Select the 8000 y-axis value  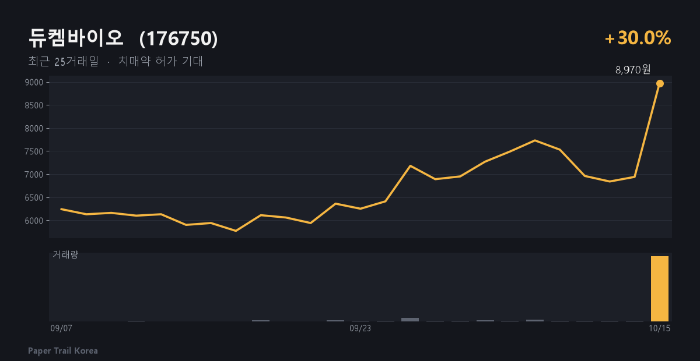34,128
